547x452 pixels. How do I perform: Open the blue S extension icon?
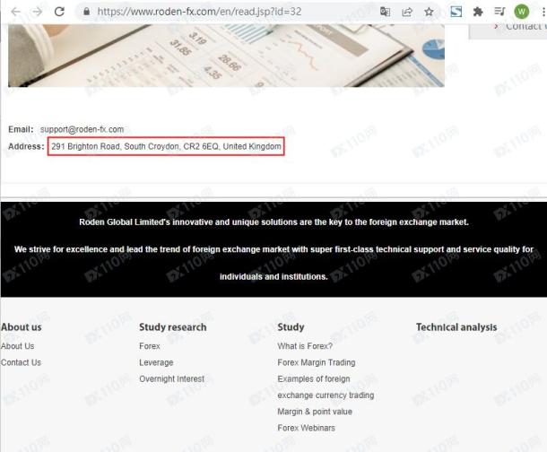coord(456,12)
